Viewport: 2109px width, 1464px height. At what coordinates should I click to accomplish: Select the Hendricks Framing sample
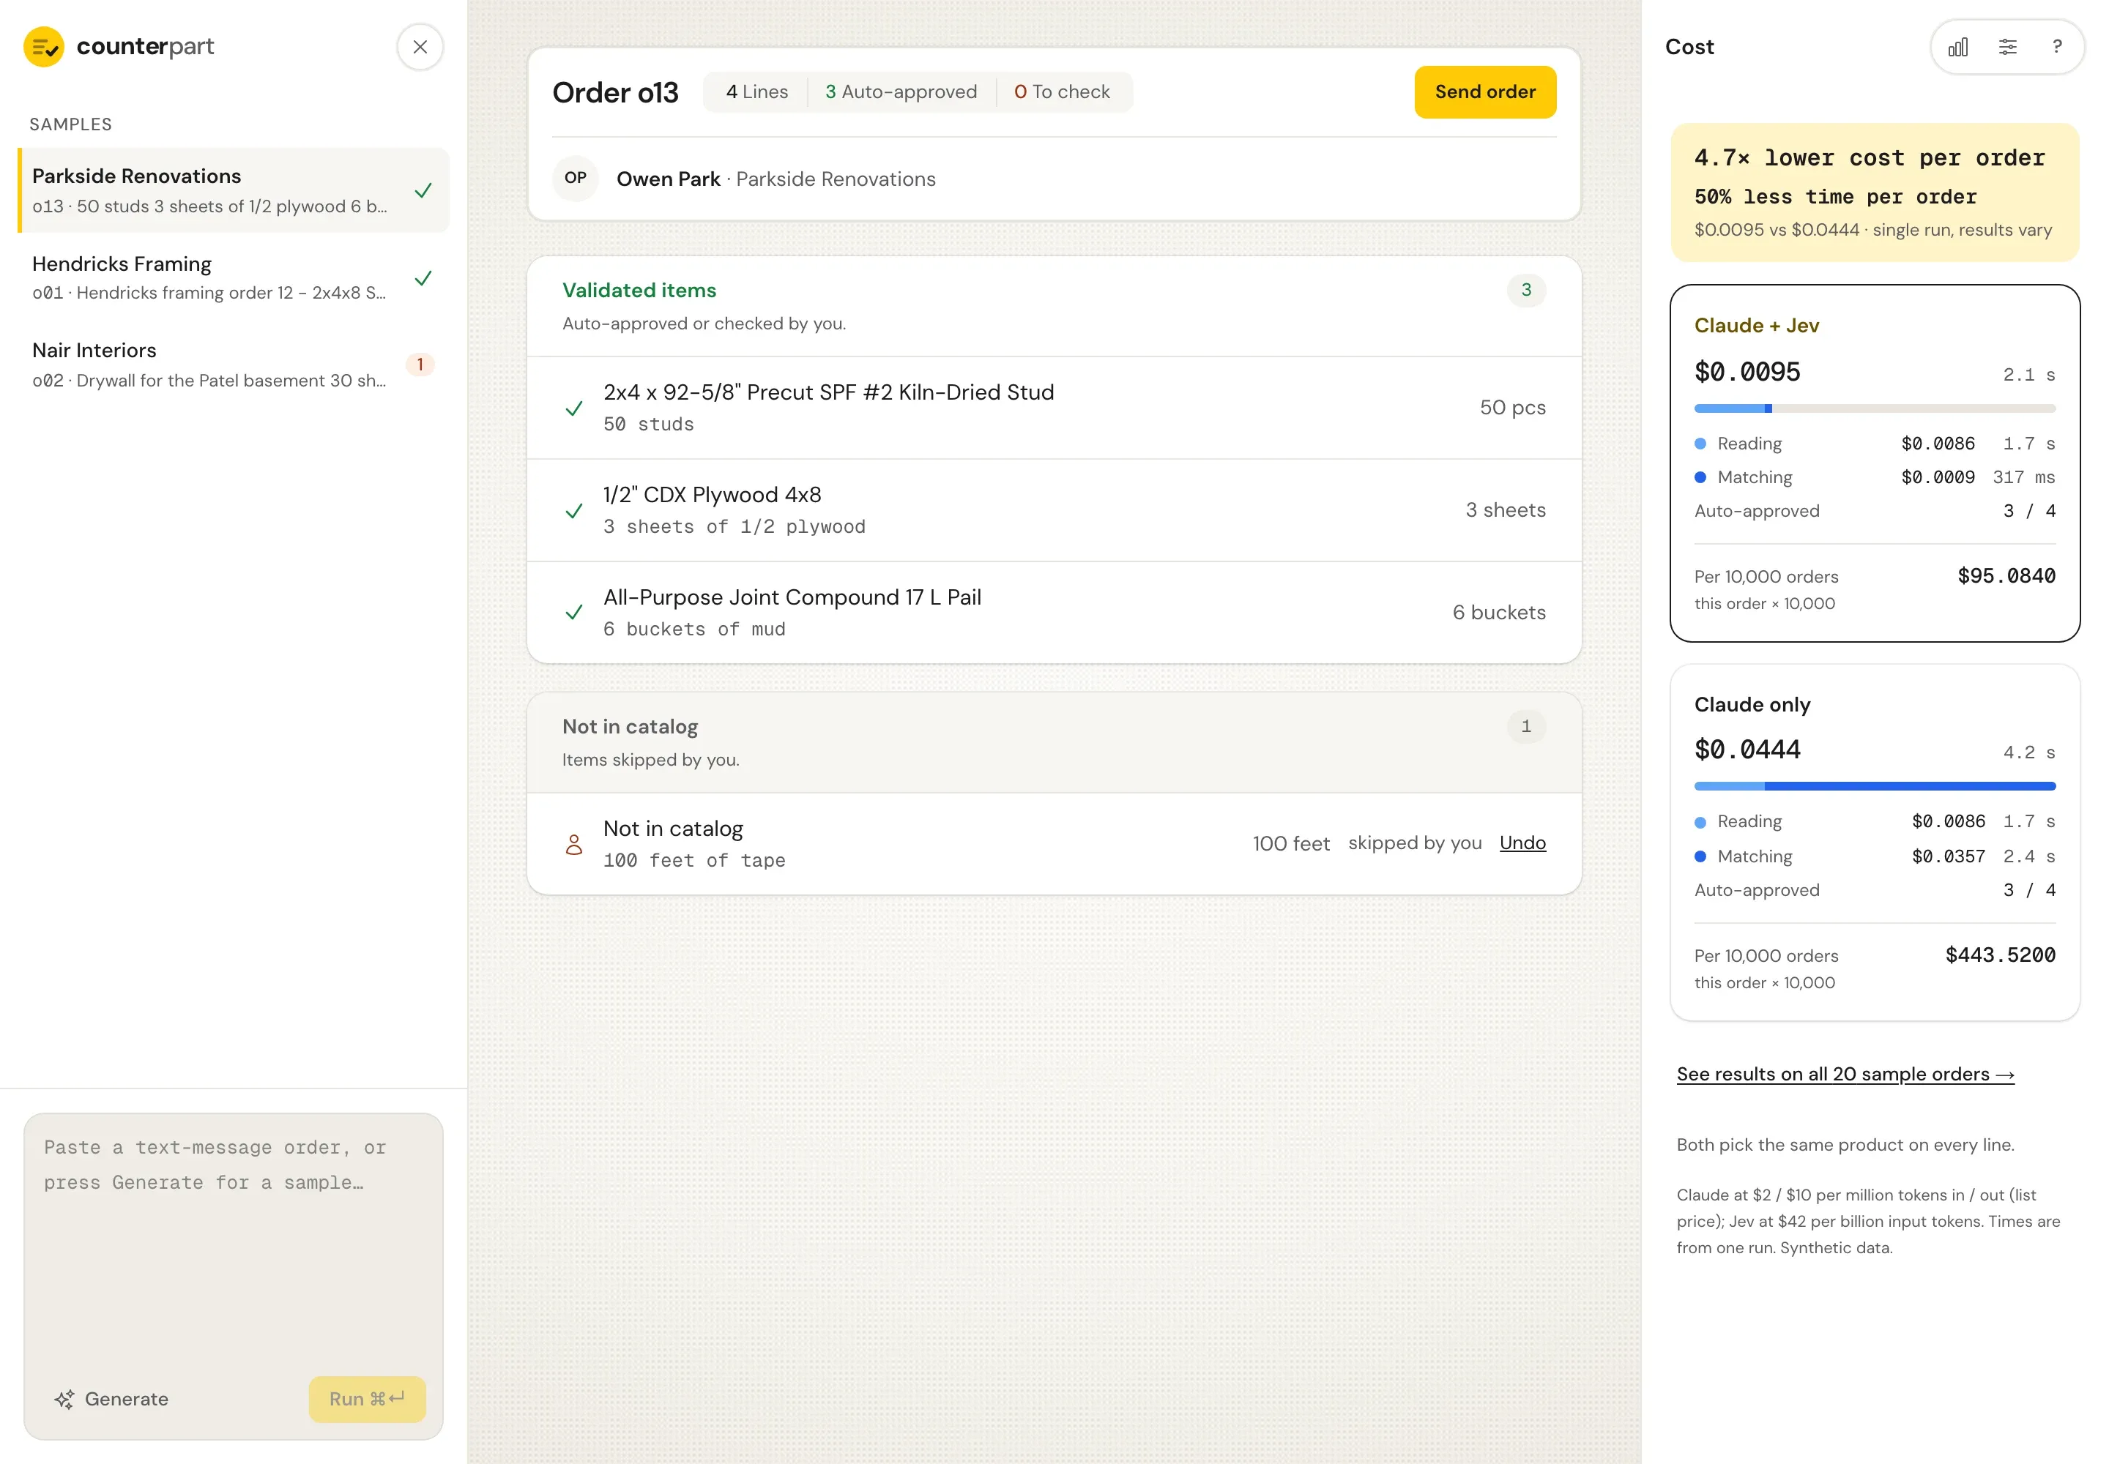tap(233, 277)
